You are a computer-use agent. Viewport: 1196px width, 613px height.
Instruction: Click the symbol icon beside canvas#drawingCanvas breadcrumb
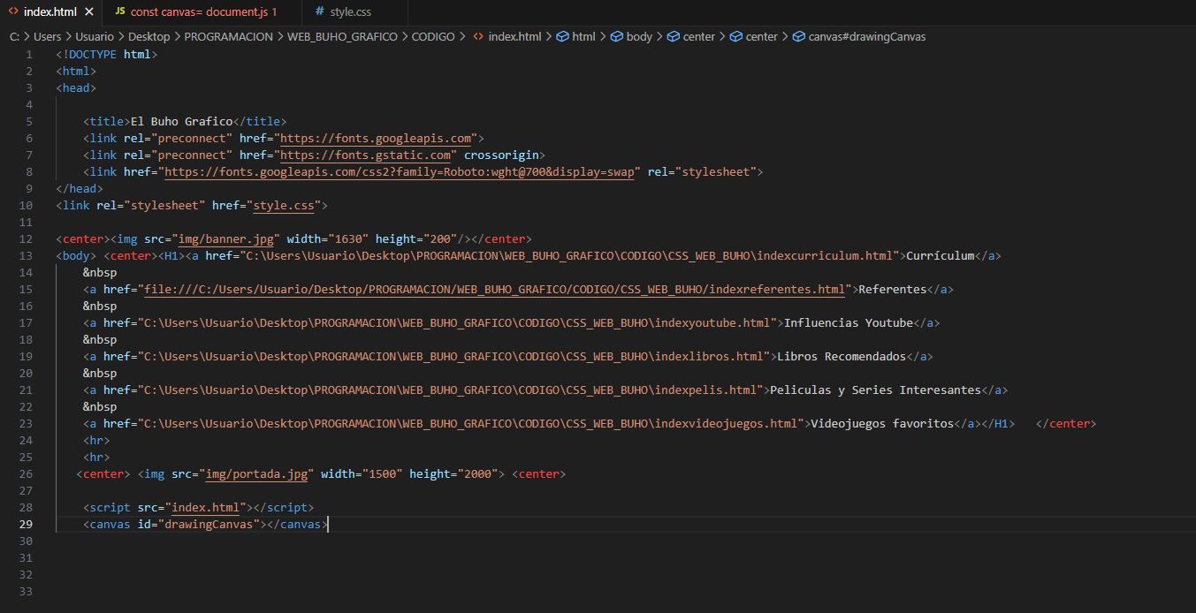[x=799, y=36]
